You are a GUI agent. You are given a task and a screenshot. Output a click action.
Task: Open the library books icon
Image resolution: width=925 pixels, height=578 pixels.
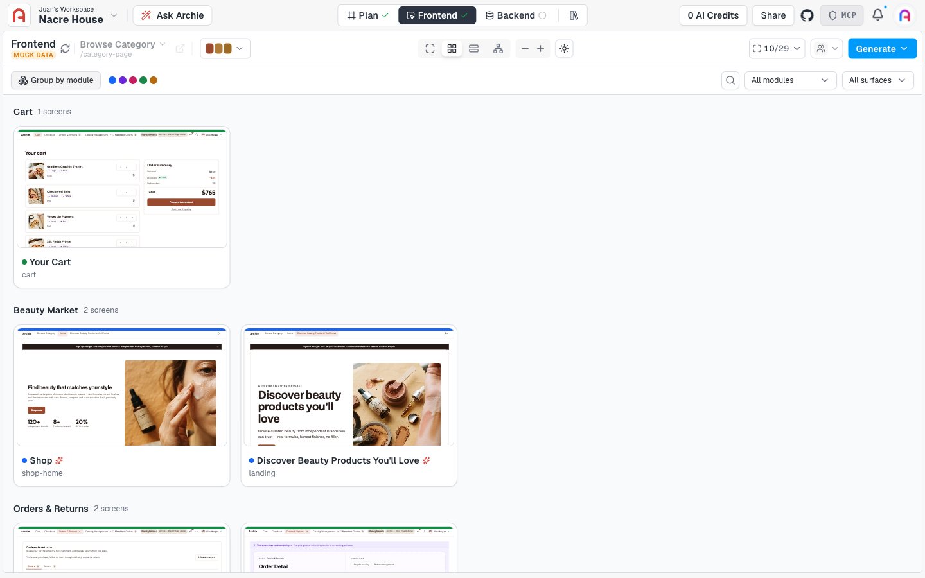coord(574,15)
